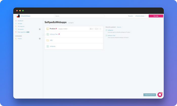Click the Product category book icon
The image size is (177, 106).
48,29
